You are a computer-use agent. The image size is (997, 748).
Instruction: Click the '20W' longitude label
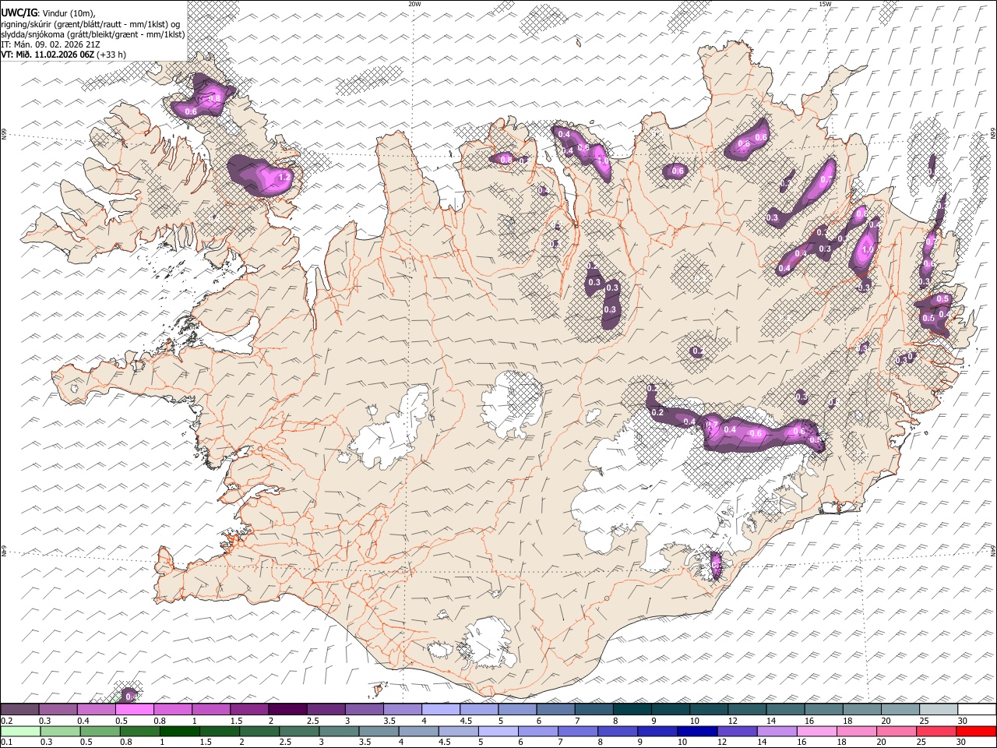(414, 4)
